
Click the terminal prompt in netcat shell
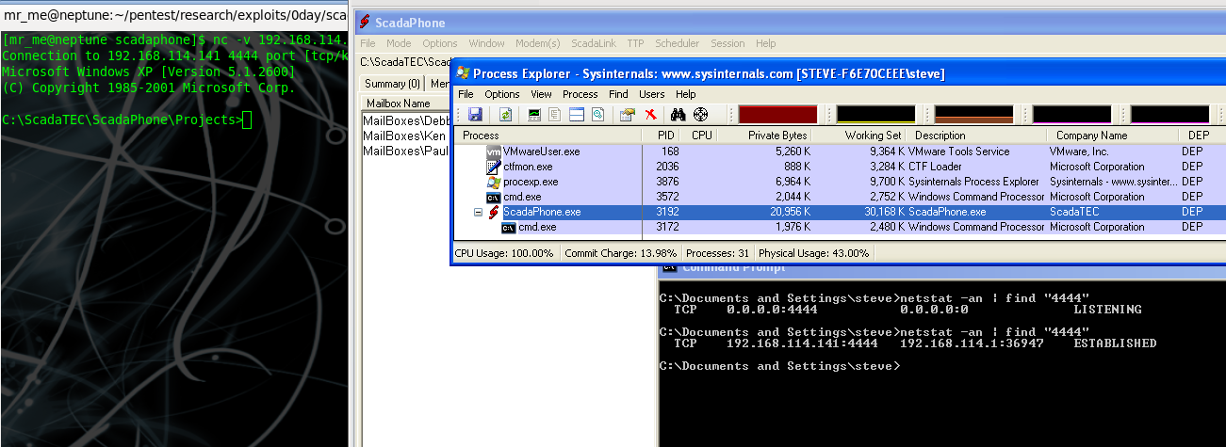pos(127,120)
